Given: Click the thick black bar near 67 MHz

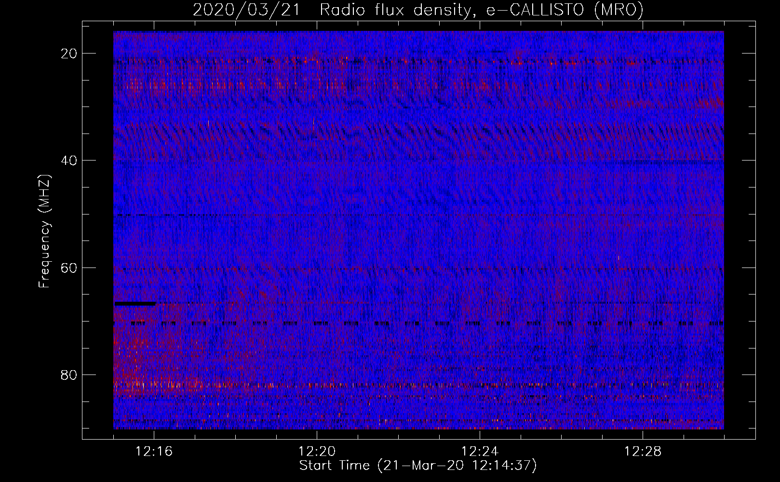Looking at the screenshot, I should coord(135,304).
